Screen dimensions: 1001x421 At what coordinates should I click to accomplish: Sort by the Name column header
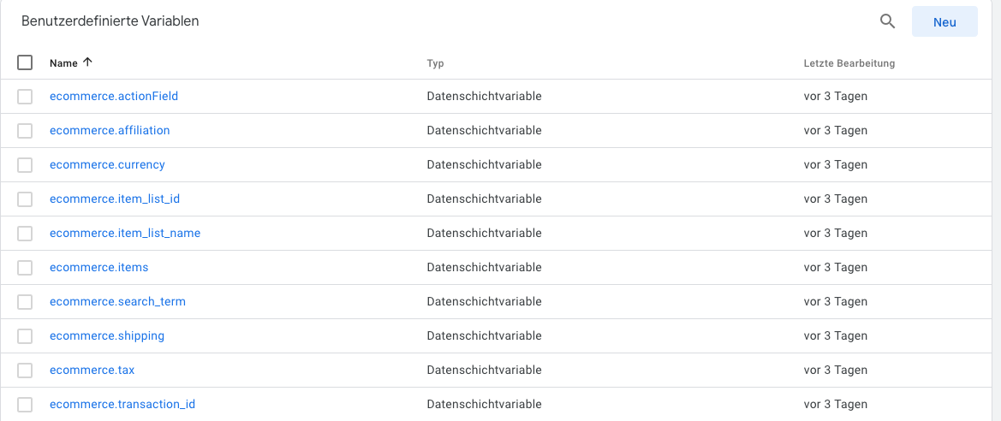(63, 63)
